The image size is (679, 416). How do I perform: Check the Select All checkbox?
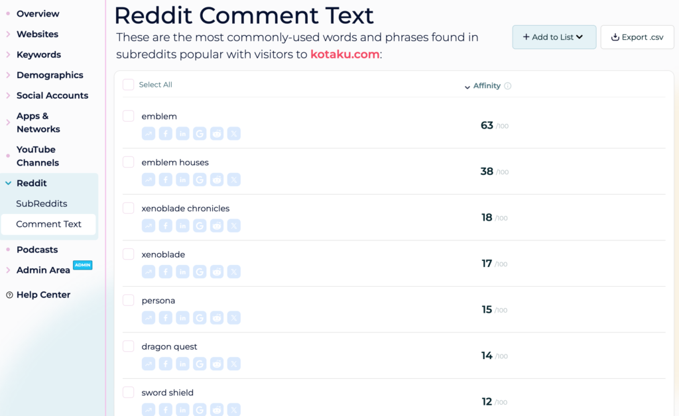coord(128,84)
